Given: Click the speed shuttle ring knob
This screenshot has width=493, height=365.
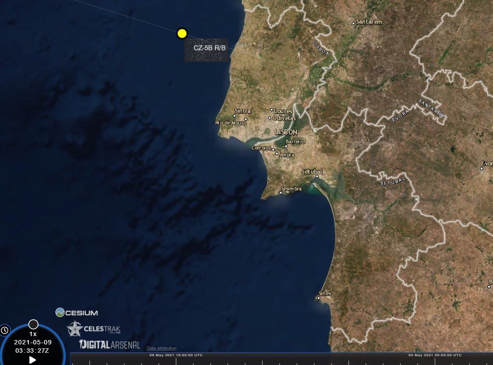Looking at the screenshot, I should coord(33,324).
